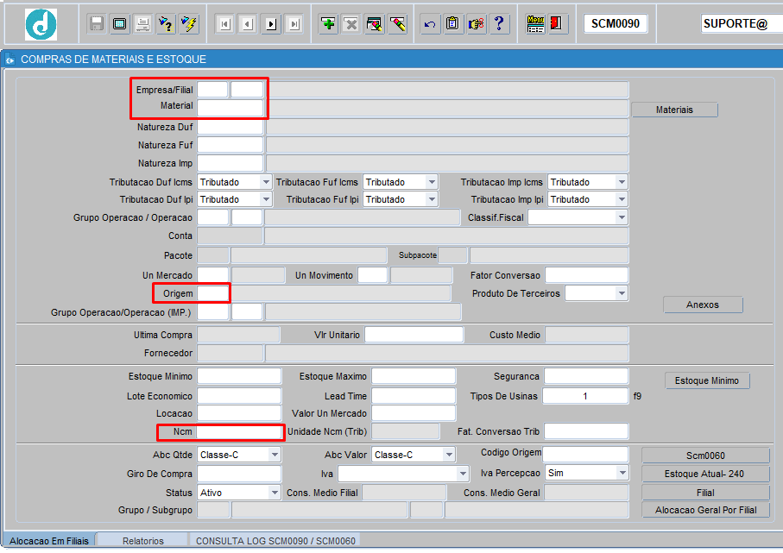This screenshot has width=783, height=553.
Task: Click the Ncm input field
Action: pyautogui.click(x=240, y=431)
